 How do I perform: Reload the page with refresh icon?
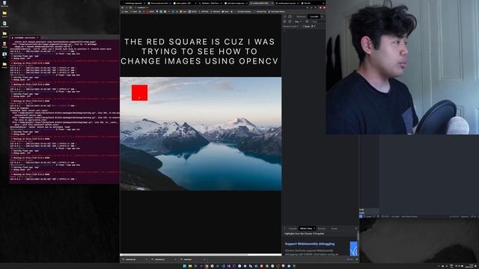131,7
